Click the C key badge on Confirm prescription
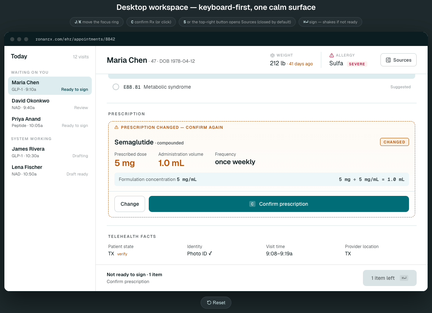The image size is (432, 313). click(252, 204)
